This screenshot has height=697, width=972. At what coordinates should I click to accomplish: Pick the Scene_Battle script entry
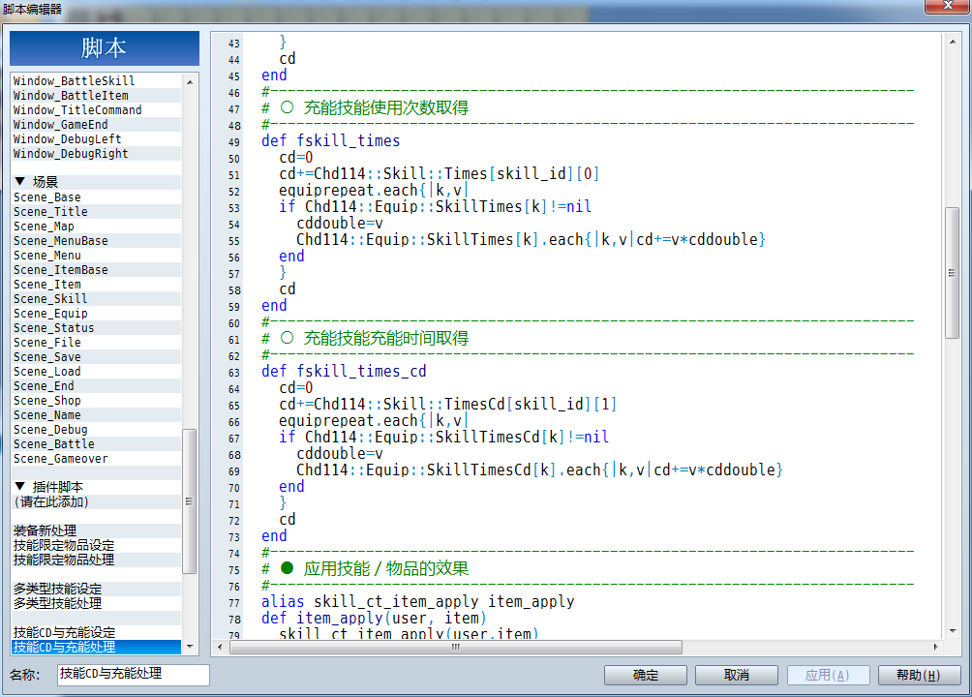coord(96,444)
